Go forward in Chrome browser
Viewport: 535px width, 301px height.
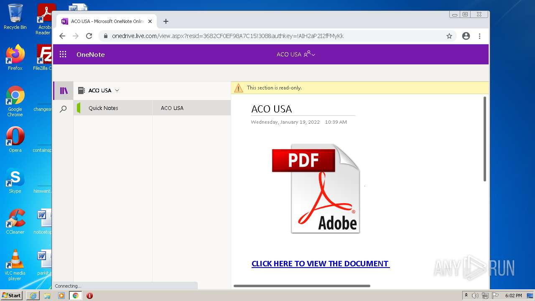coord(76,36)
